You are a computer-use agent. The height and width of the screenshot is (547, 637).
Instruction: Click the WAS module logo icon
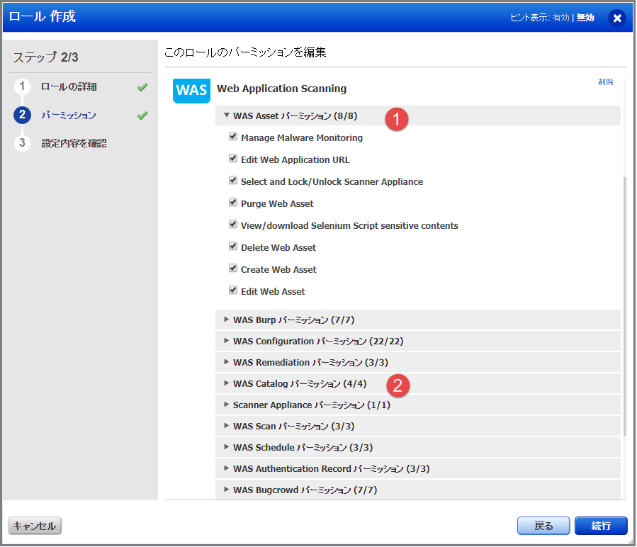coord(191,91)
